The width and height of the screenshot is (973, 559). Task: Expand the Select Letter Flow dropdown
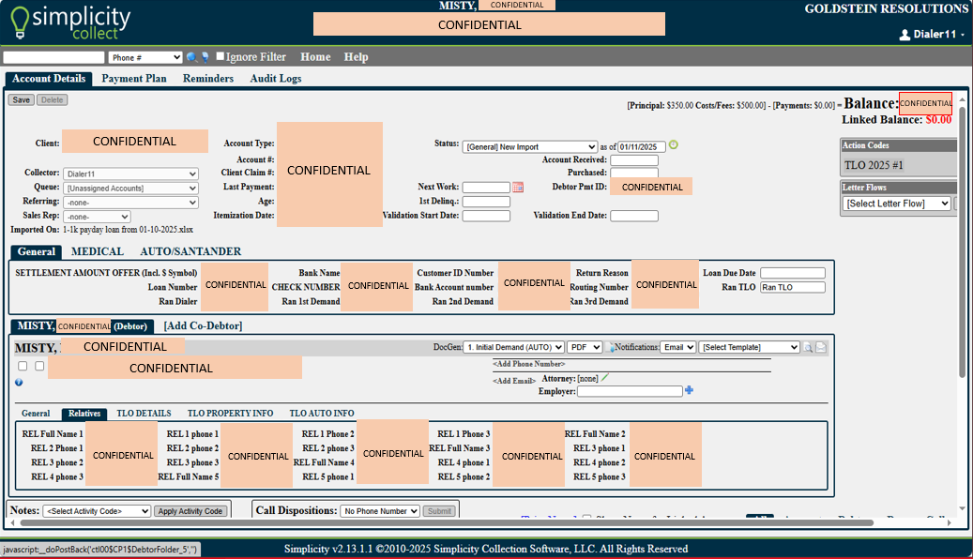897,204
